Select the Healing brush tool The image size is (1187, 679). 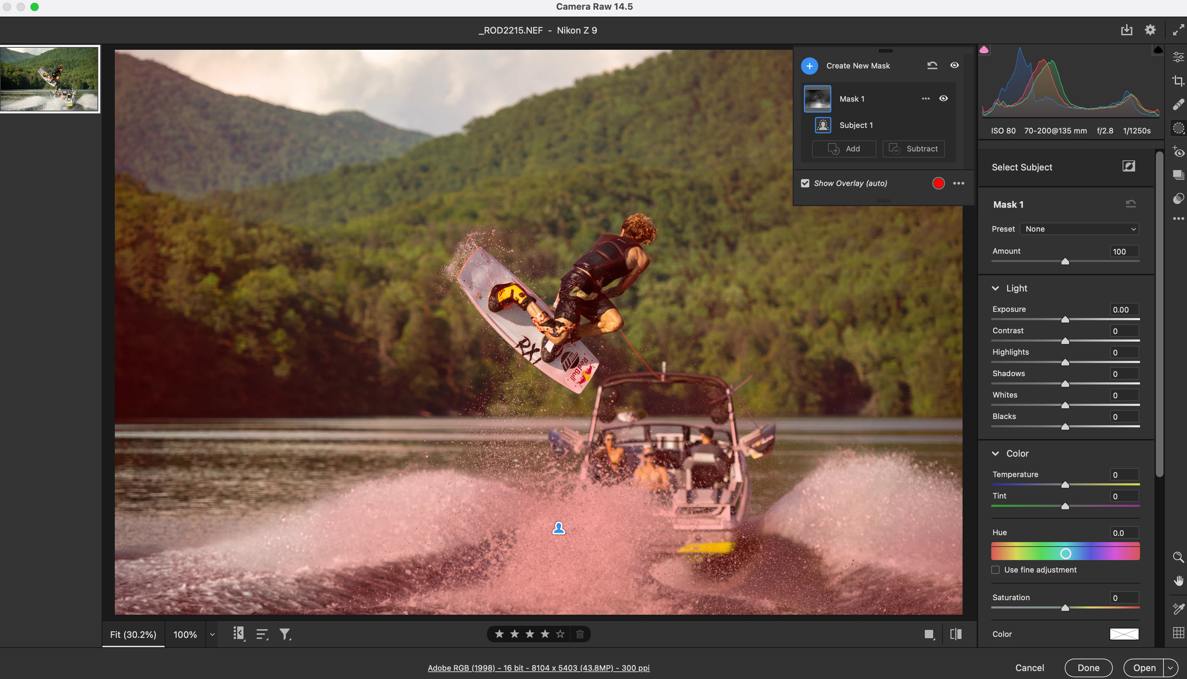coord(1178,104)
